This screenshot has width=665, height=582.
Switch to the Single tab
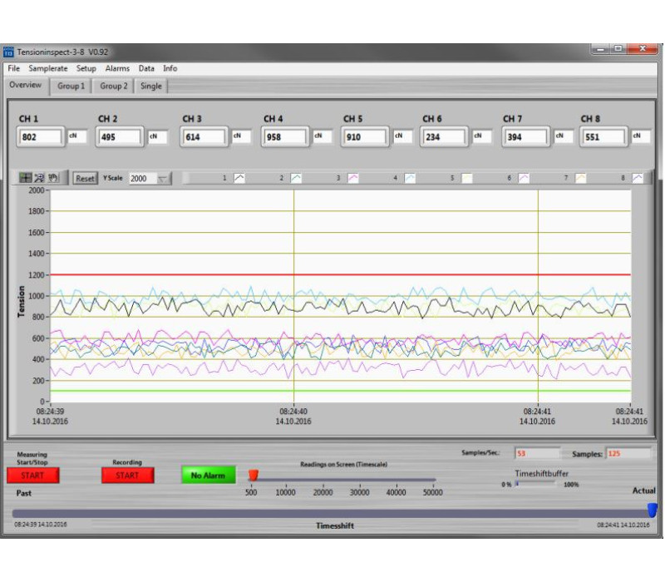point(151,86)
